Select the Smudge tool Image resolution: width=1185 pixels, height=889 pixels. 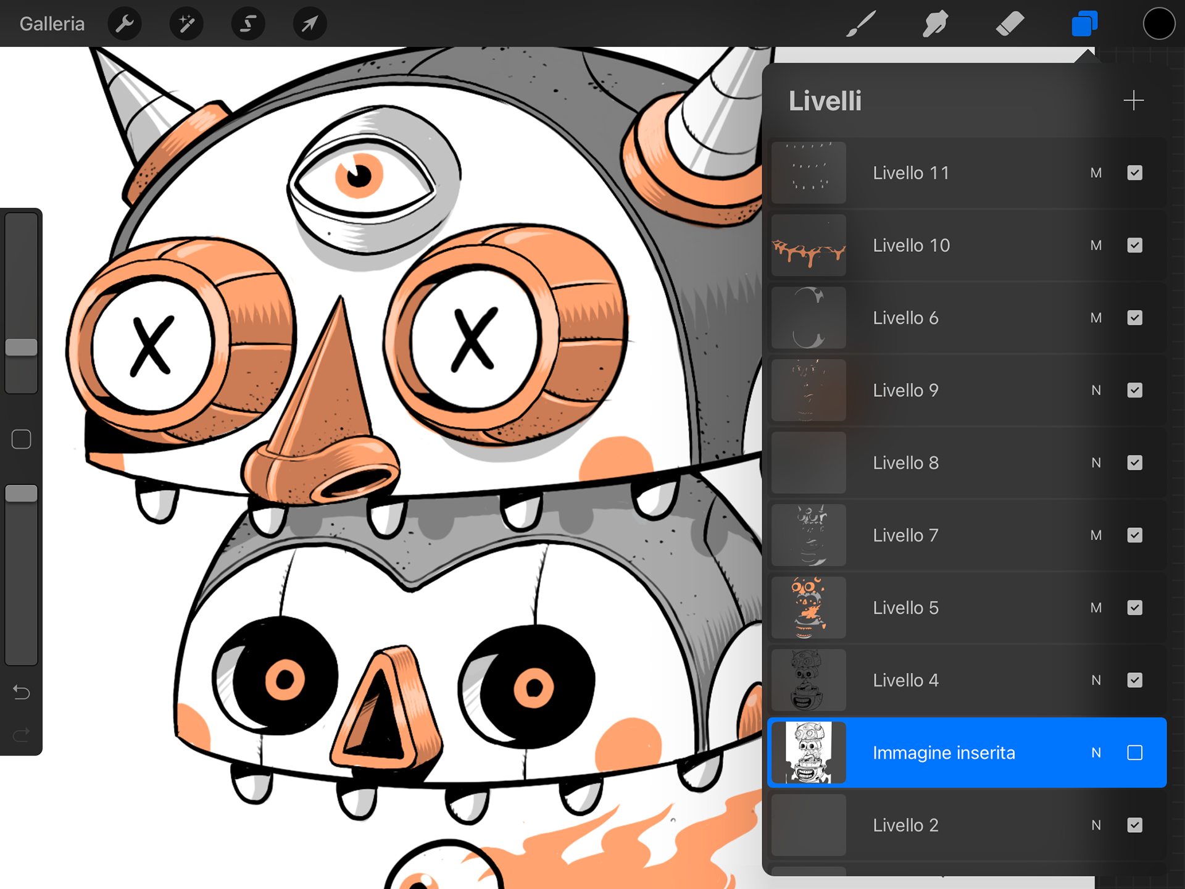tap(936, 24)
